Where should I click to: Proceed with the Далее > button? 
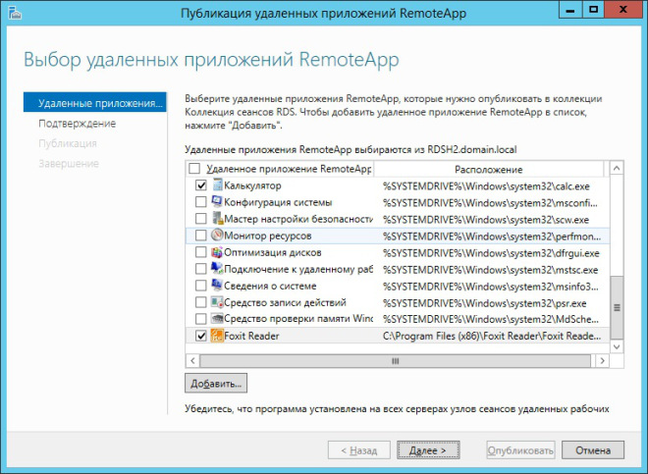[x=428, y=450]
